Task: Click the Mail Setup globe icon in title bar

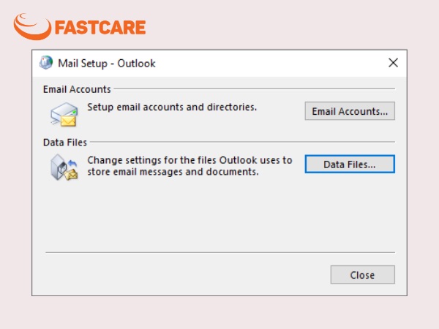Action: (x=46, y=63)
